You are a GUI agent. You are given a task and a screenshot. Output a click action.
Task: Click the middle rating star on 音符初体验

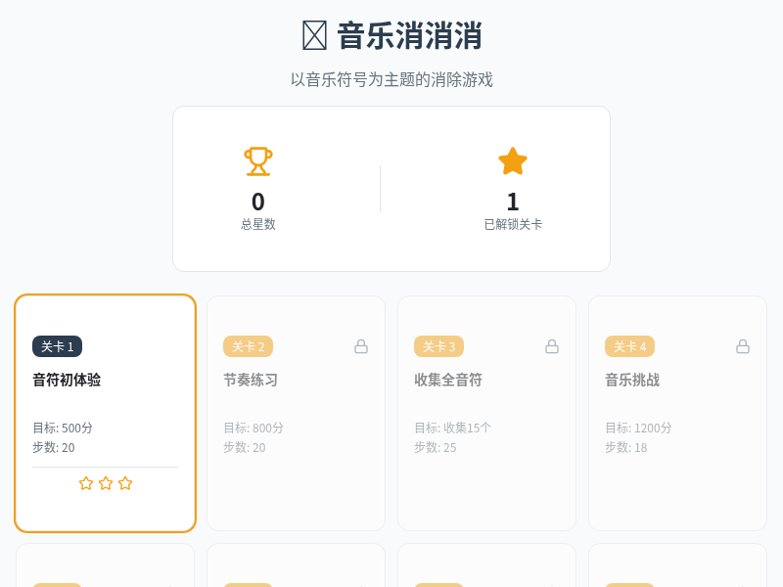(105, 482)
